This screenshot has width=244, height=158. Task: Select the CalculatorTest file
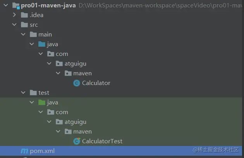point(102,141)
